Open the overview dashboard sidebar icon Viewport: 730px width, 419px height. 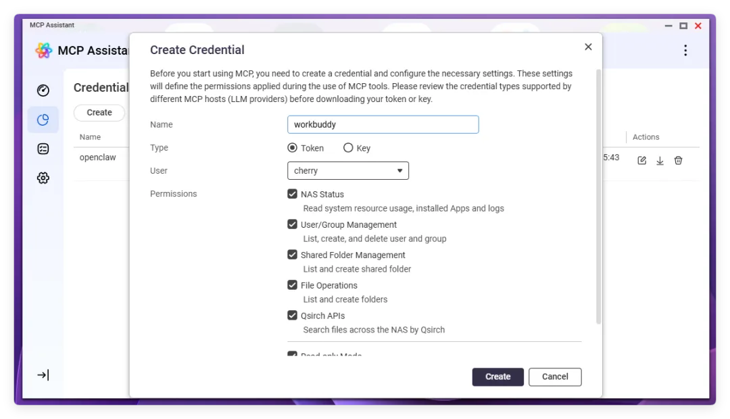(43, 91)
